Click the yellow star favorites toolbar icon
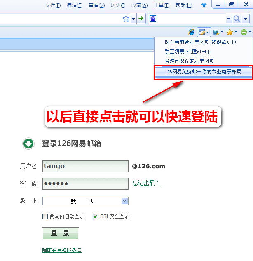The width and height of the screenshot is (253, 261). point(230,32)
